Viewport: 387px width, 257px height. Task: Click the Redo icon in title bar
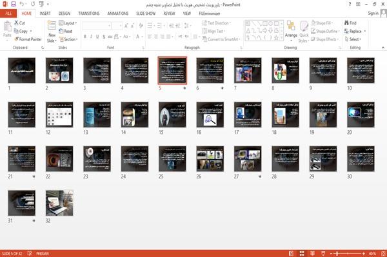(33, 4)
